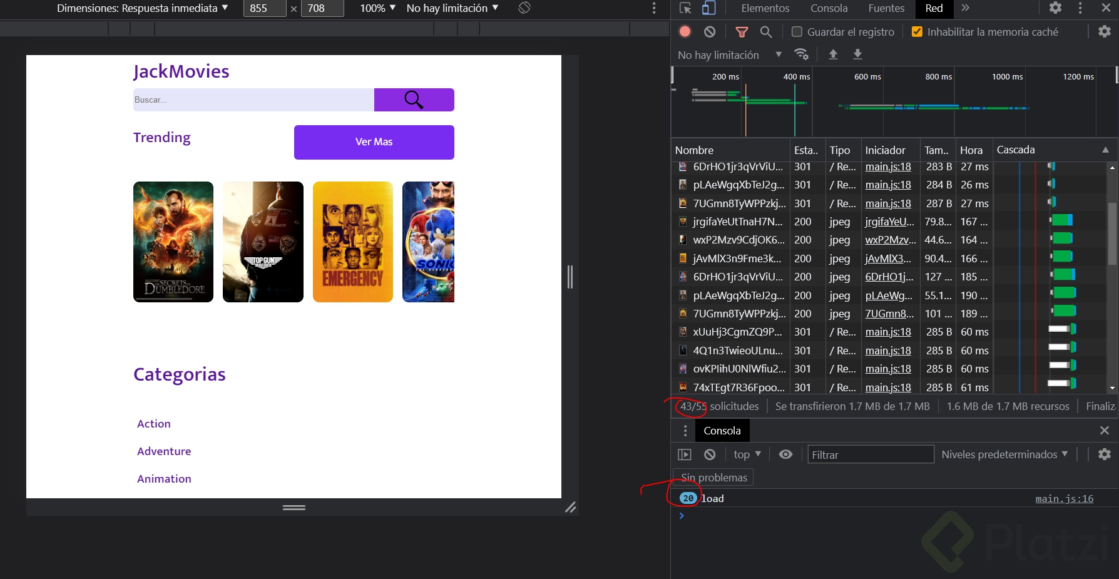This screenshot has height=579, width=1119.
Task: Switch to the Fuentes tab
Action: 885,8
